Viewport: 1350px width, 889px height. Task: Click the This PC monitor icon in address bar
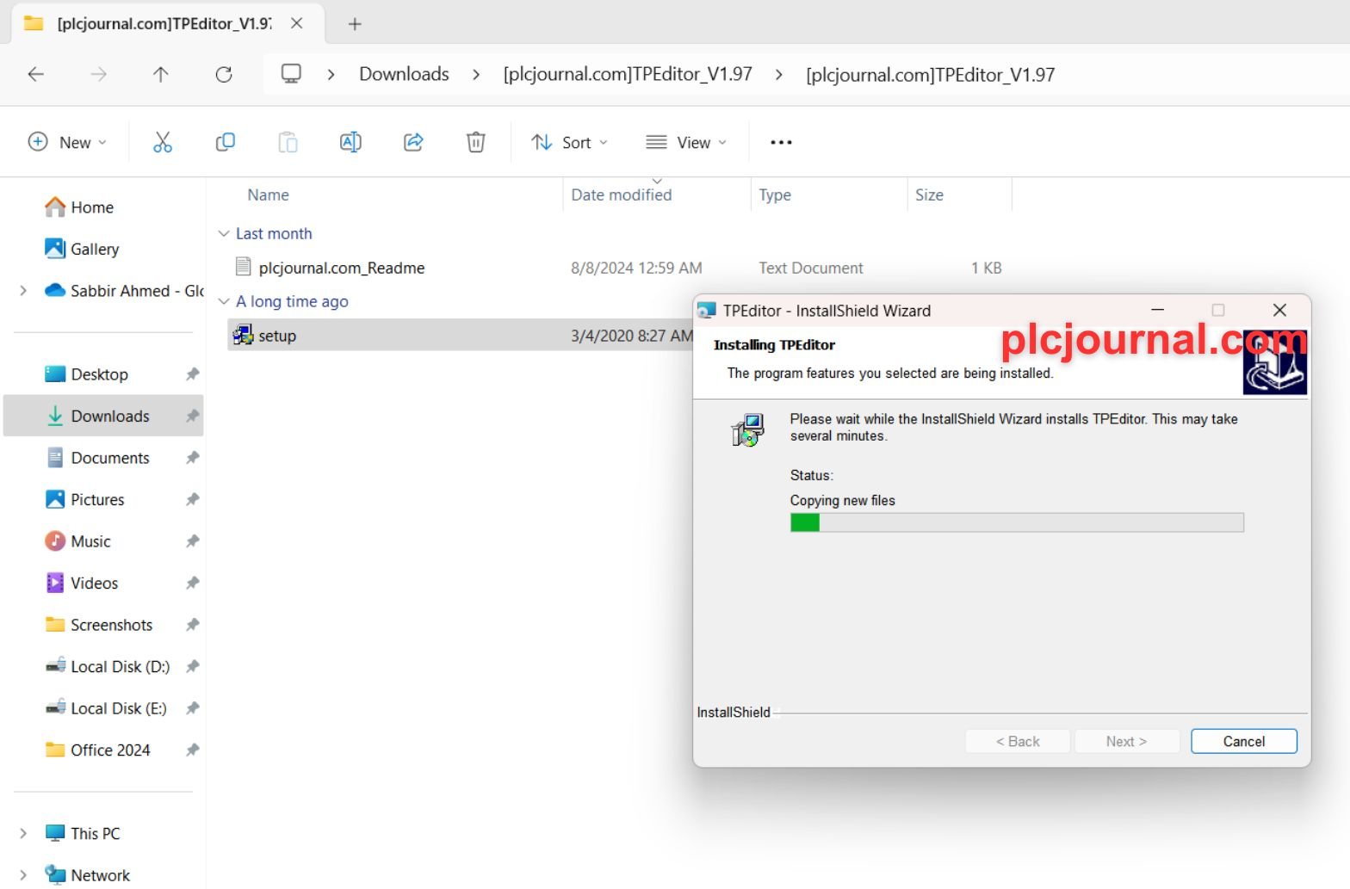pyautogui.click(x=291, y=74)
